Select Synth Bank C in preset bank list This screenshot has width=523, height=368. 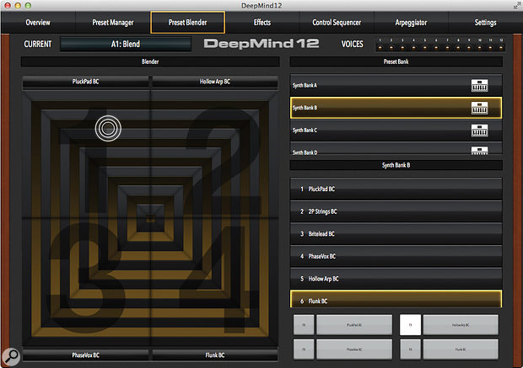pos(396,131)
